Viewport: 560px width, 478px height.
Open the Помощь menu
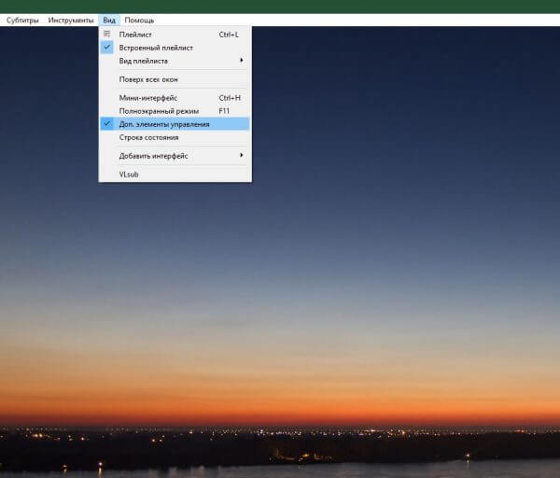139,20
